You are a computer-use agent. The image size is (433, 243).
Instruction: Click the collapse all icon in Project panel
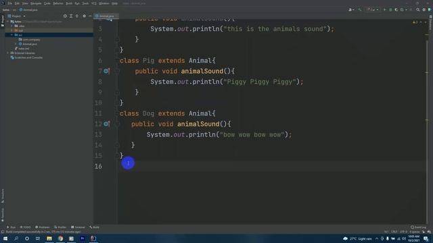tap(77, 16)
